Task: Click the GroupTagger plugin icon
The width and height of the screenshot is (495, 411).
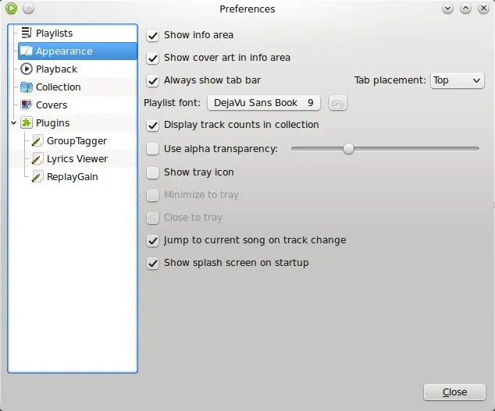Action: [37, 141]
